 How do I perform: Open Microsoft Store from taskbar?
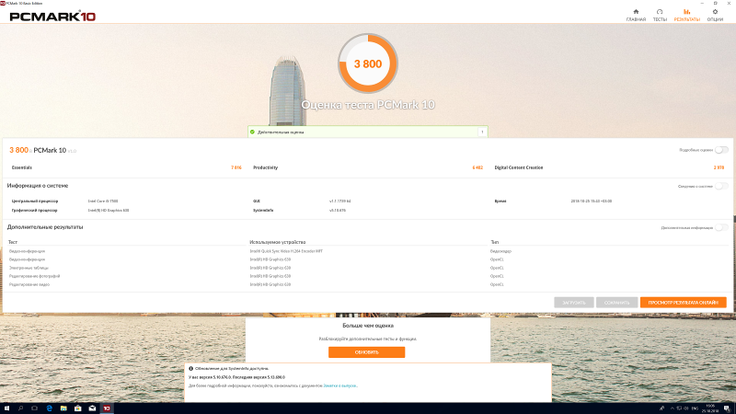(78, 408)
